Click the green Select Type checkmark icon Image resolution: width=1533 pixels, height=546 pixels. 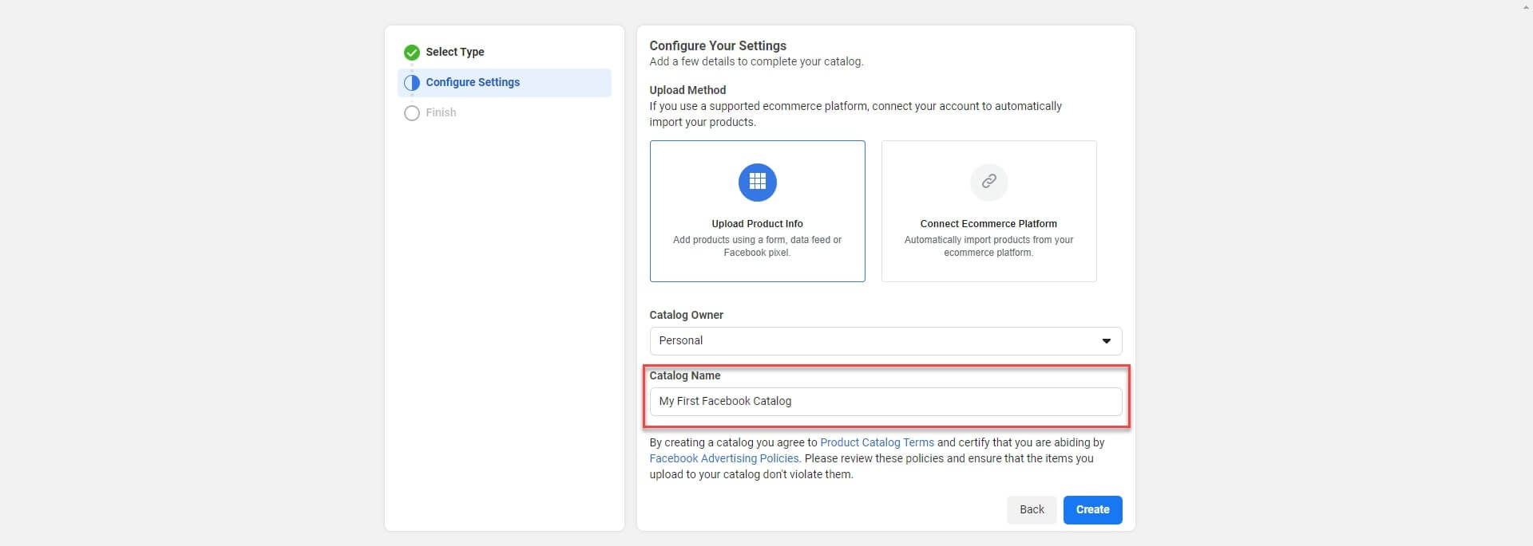[412, 53]
